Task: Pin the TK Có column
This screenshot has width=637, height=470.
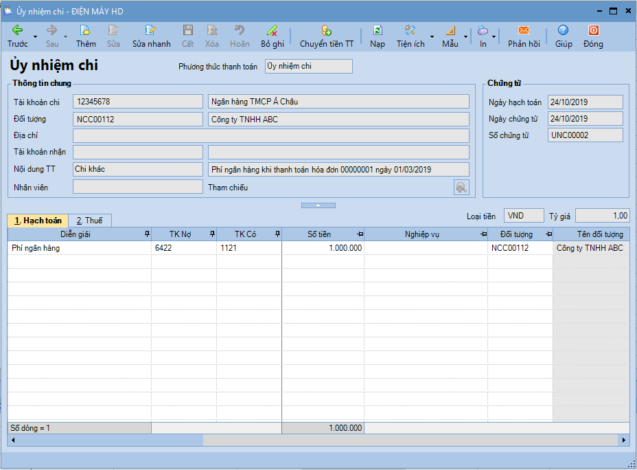Action: pyautogui.click(x=277, y=234)
